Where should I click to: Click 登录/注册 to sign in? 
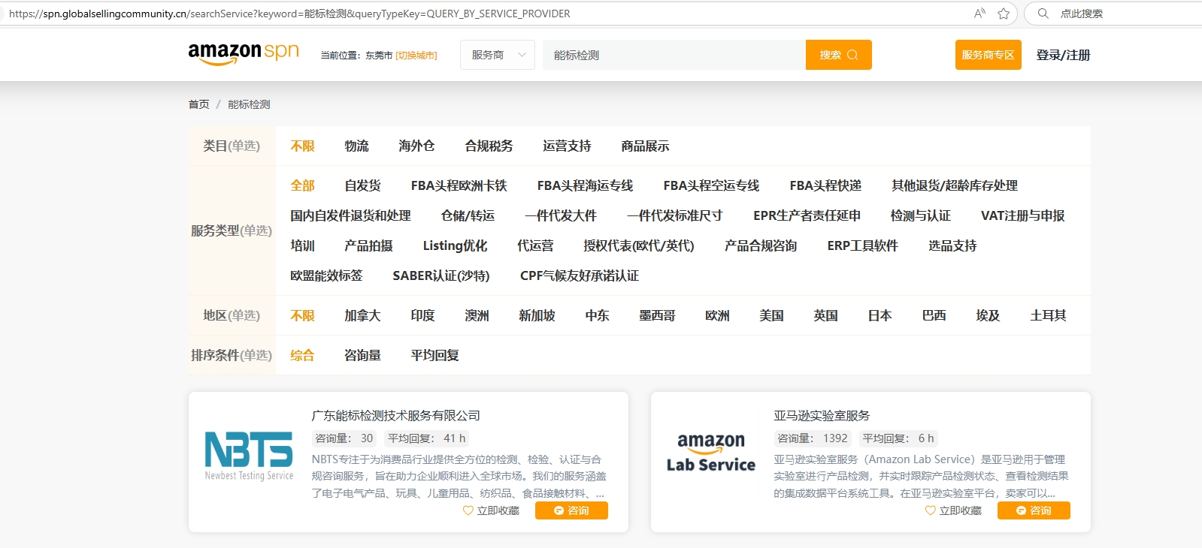point(1063,55)
